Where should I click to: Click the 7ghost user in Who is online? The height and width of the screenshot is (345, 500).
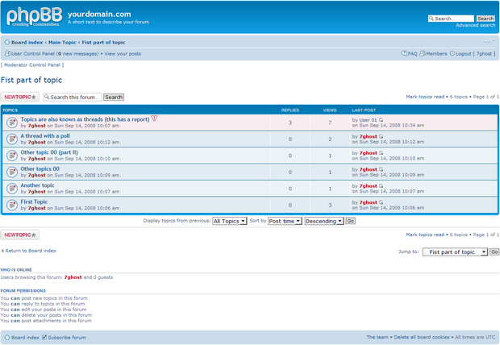73,277
